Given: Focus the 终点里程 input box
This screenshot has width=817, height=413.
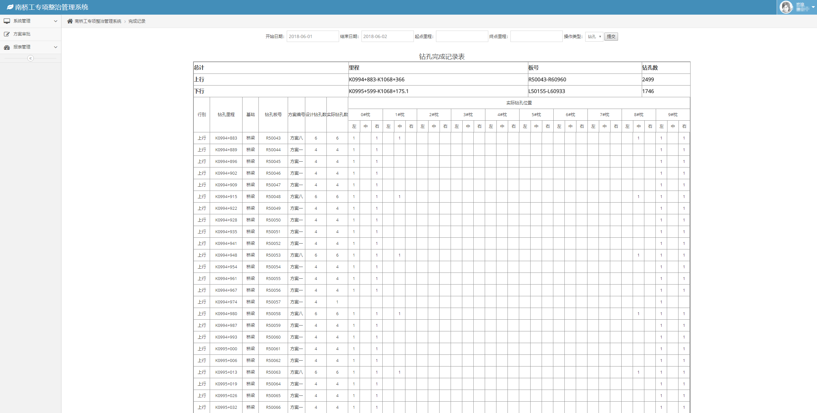Looking at the screenshot, I should tap(536, 36).
